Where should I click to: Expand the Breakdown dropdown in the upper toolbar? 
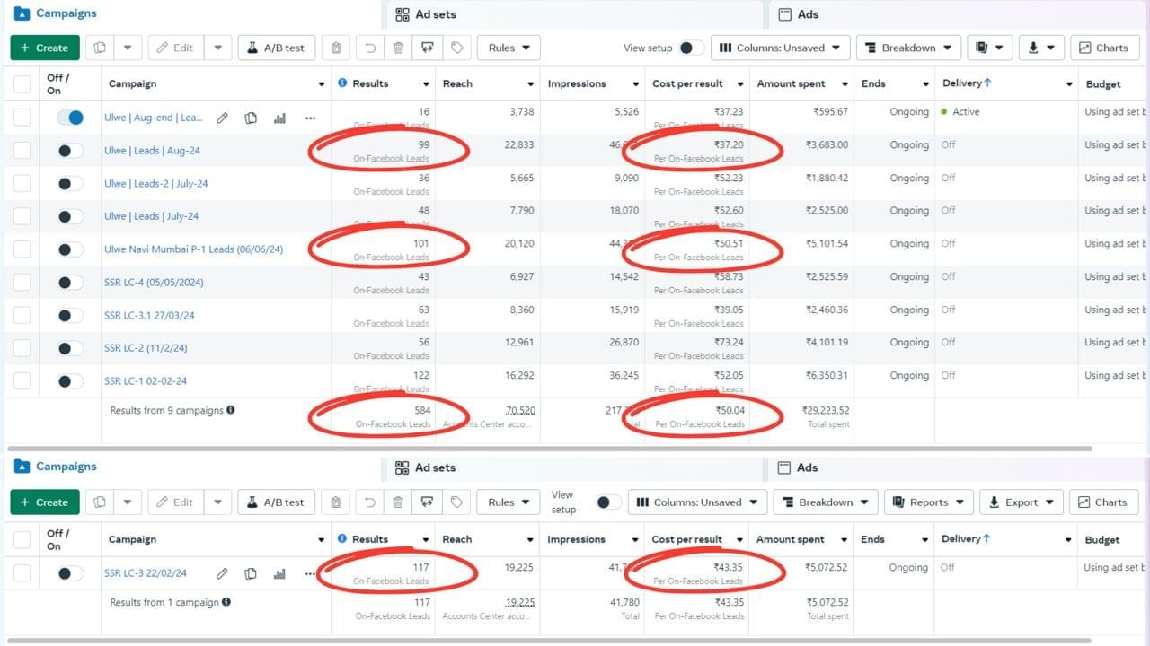tap(908, 48)
